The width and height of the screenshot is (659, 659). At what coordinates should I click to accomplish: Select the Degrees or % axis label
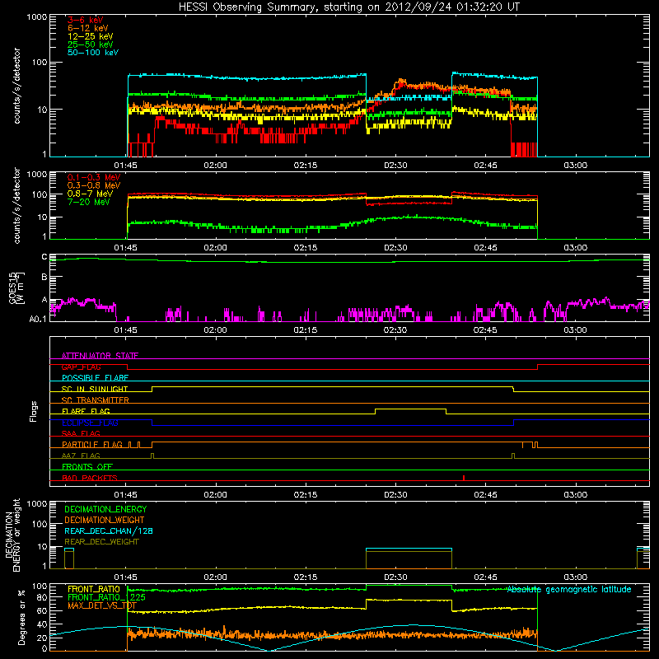[21, 617]
